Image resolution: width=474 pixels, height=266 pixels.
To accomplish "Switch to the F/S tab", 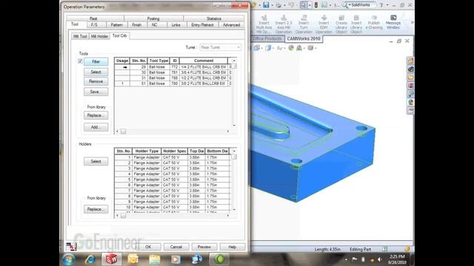I will pyautogui.click(x=94, y=25).
